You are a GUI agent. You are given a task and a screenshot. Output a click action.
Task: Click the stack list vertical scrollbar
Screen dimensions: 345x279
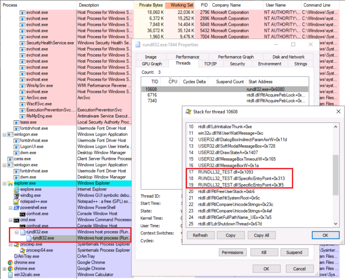(x=335, y=175)
